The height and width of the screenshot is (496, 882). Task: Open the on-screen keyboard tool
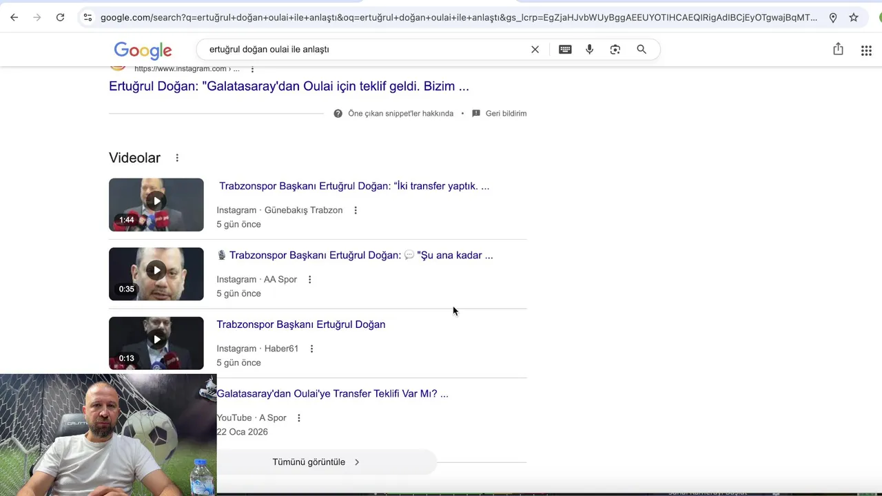tap(565, 49)
